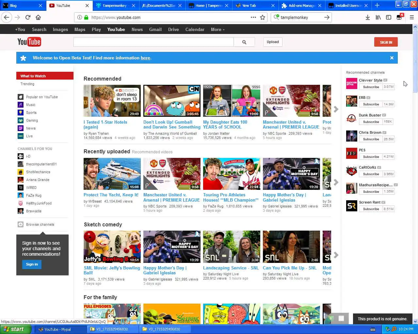418x334 pixels.
Task: Open the browser home page
Action: 38,17
